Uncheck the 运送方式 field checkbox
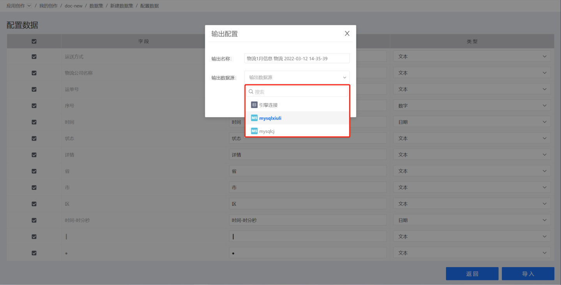The image size is (561, 285). [34, 57]
